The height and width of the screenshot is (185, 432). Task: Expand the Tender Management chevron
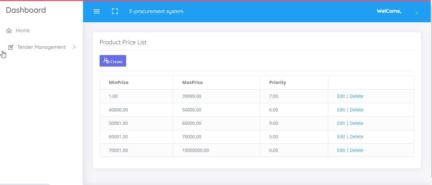point(74,47)
